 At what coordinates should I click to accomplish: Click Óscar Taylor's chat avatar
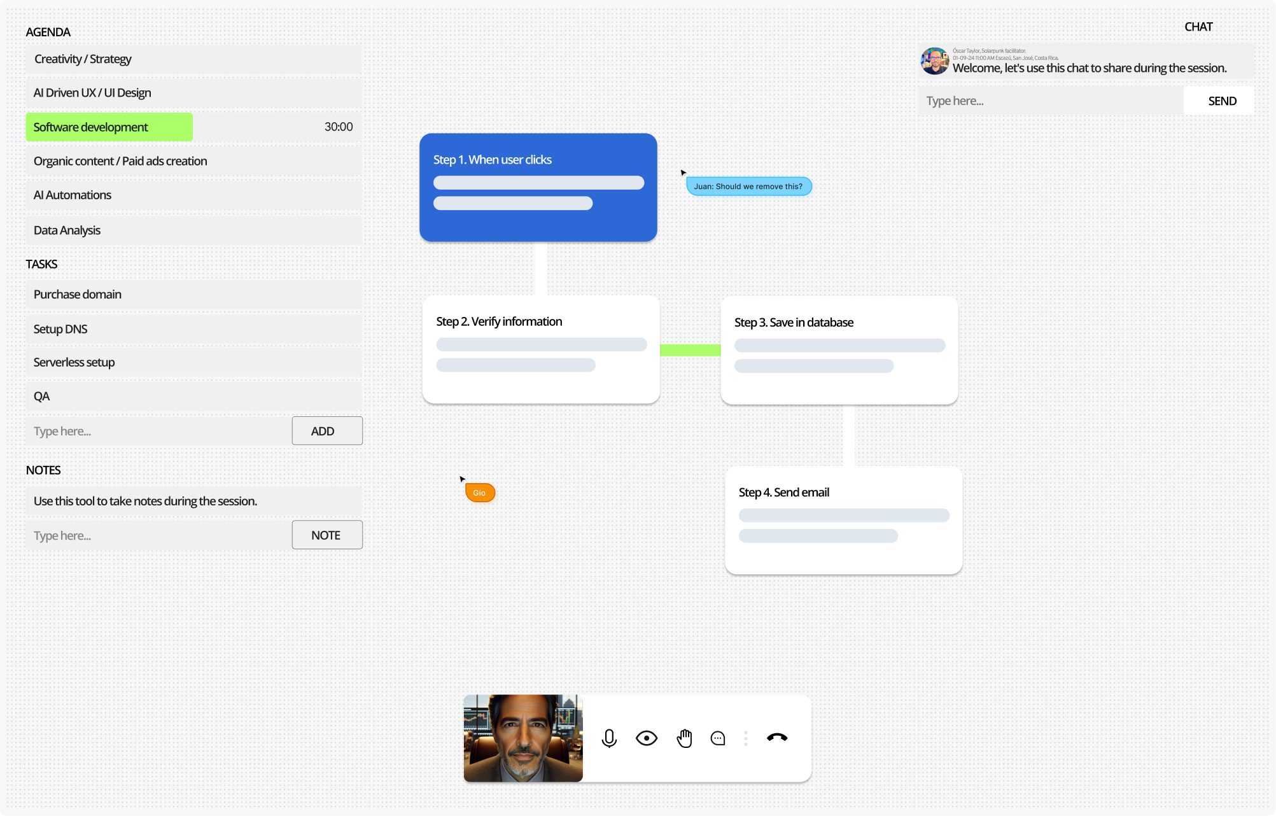point(934,61)
